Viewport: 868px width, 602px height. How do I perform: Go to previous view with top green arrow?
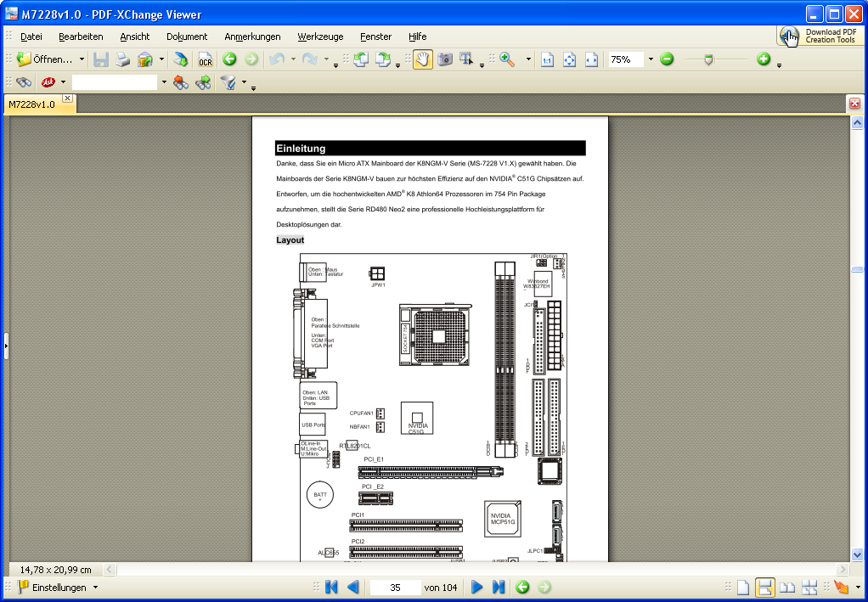[x=229, y=59]
